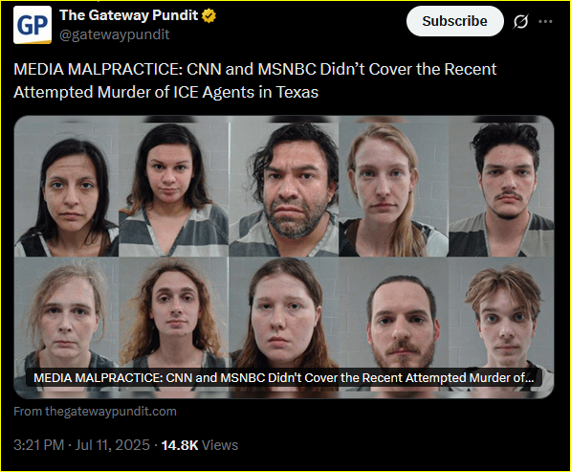Click the gold verified badge
The width and height of the screenshot is (571, 472).
209,15
